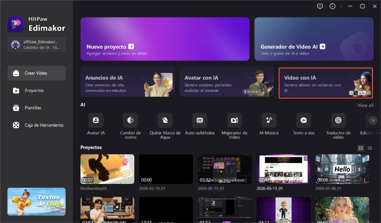Open the Quitar Marca de Agua tool
The height and width of the screenshot is (223, 381).
pyautogui.click(x=165, y=126)
